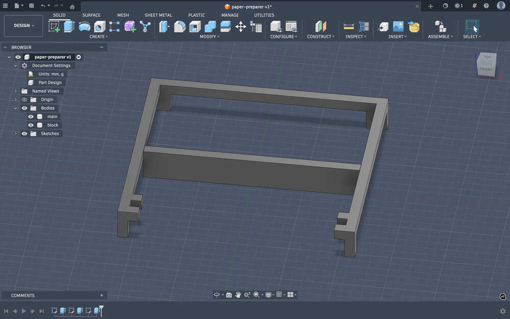Toggle visibility of block body
Screen dimensions: 510x319
pyautogui.click(x=31, y=125)
